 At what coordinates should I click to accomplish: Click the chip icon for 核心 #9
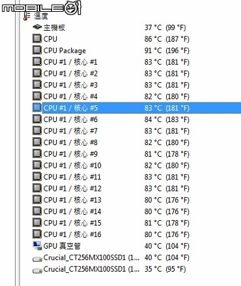pos(37,154)
